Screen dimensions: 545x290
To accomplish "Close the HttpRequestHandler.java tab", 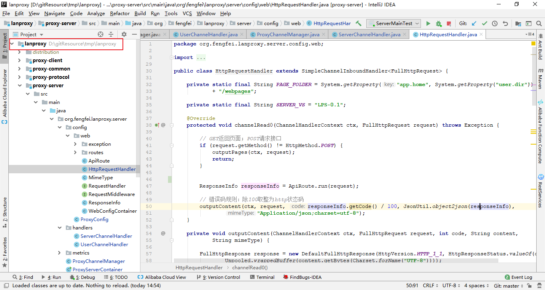I will 481,35.
